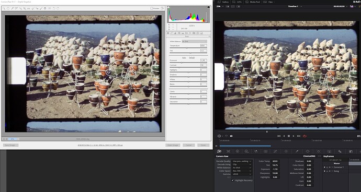This screenshot has width=361, height=192.
Task: Click the Exposure slider in Camera Raw
Action: (188, 62)
